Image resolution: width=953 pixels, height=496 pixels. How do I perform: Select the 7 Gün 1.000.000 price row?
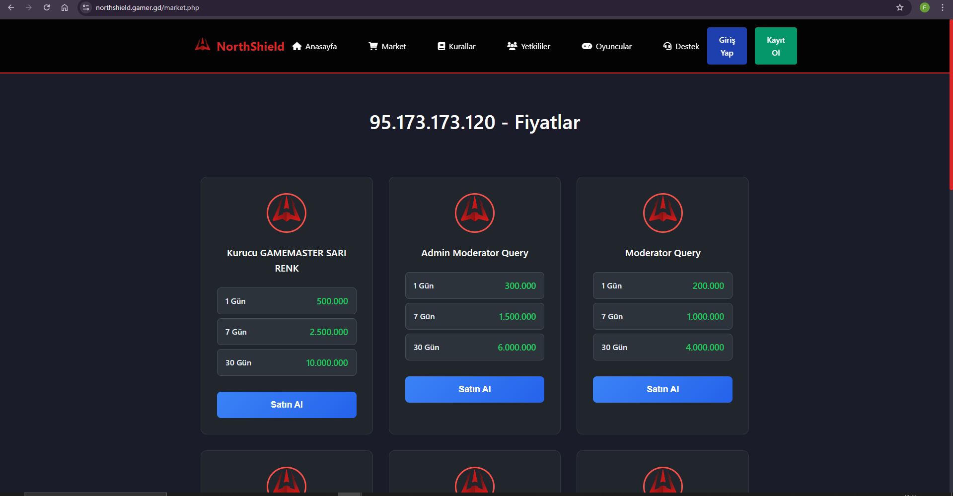[x=662, y=316]
